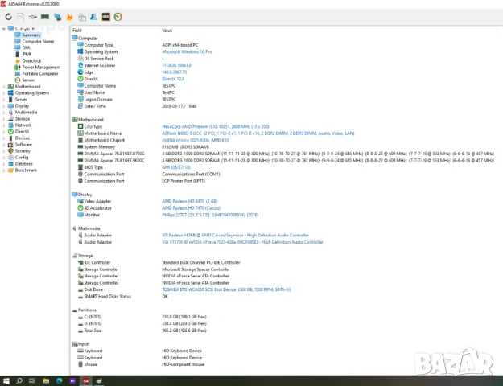Open the Sensor page
The height and width of the screenshot is (386, 503).
[x=28, y=80]
